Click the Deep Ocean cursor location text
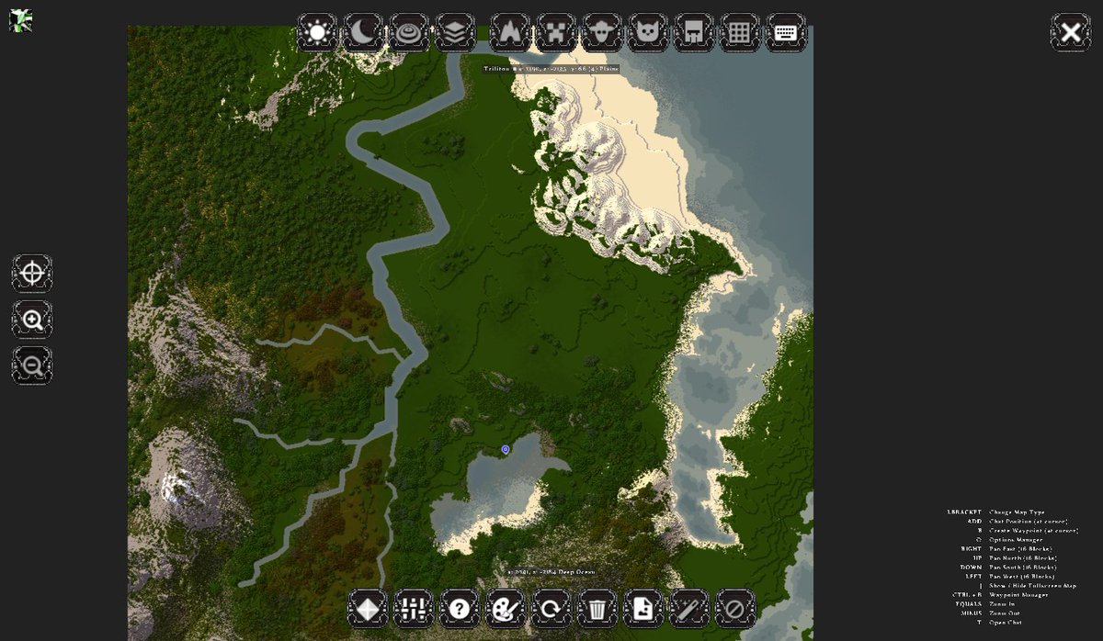This screenshot has height=641, width=1103. [x=552, y=570]
